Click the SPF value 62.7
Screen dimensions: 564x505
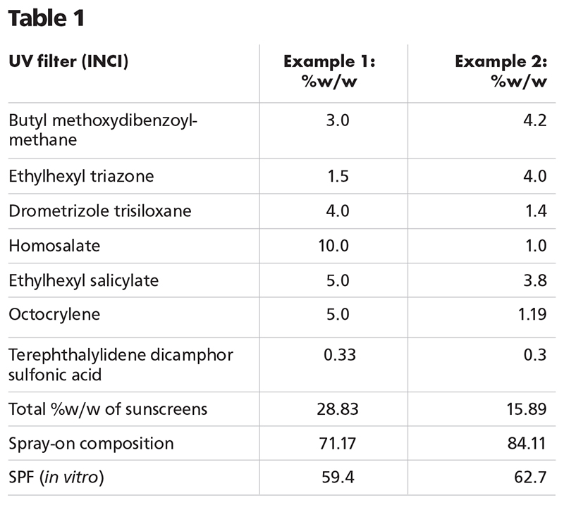pyautogui.click(x=531, y=479)
